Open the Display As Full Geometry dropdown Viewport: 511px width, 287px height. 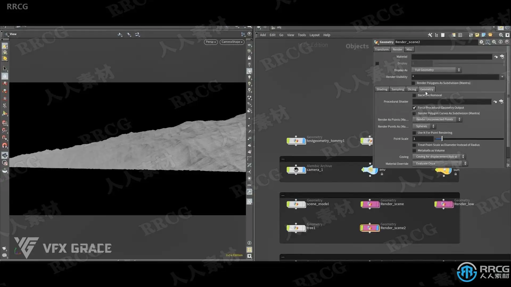coord(436,70)
